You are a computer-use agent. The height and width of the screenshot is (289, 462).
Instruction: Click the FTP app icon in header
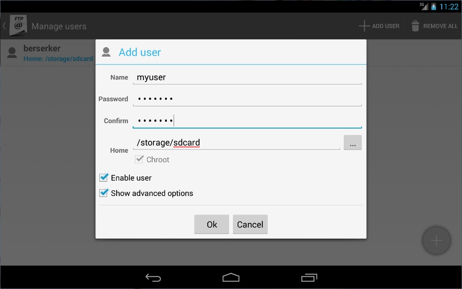(x=18, y=26)
